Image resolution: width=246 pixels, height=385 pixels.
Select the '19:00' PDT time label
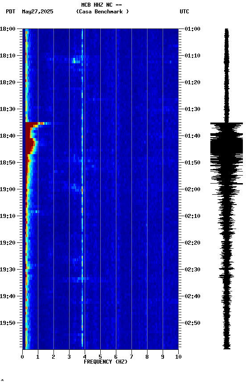click(8, 189)
